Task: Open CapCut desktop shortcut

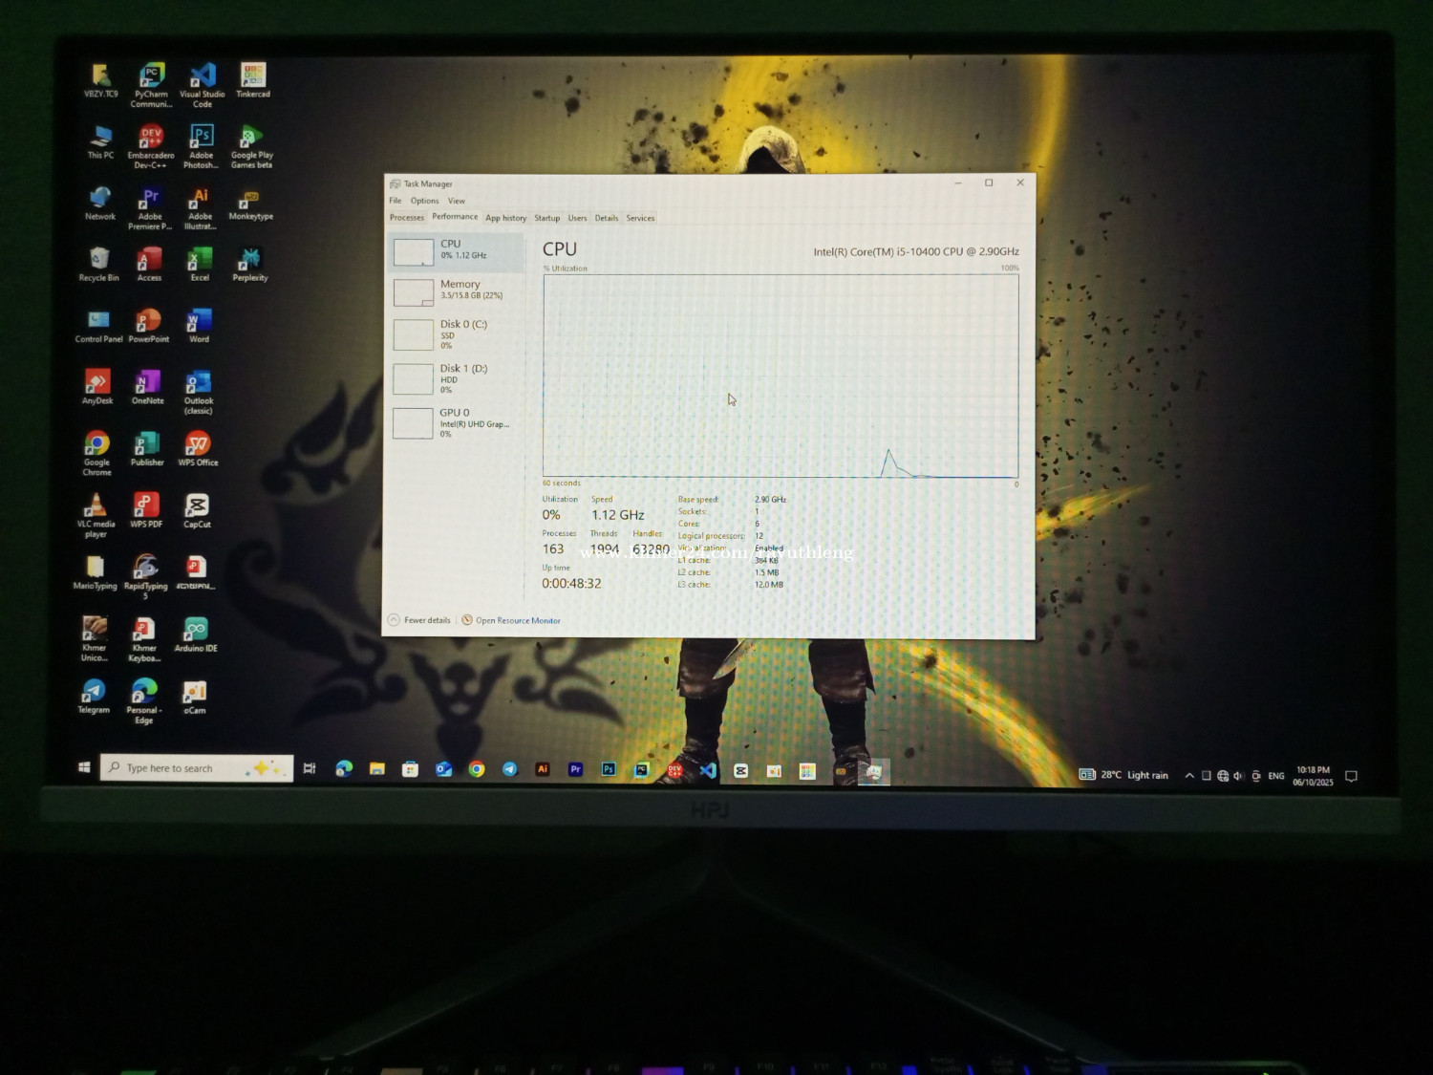Action: point(197,510)
